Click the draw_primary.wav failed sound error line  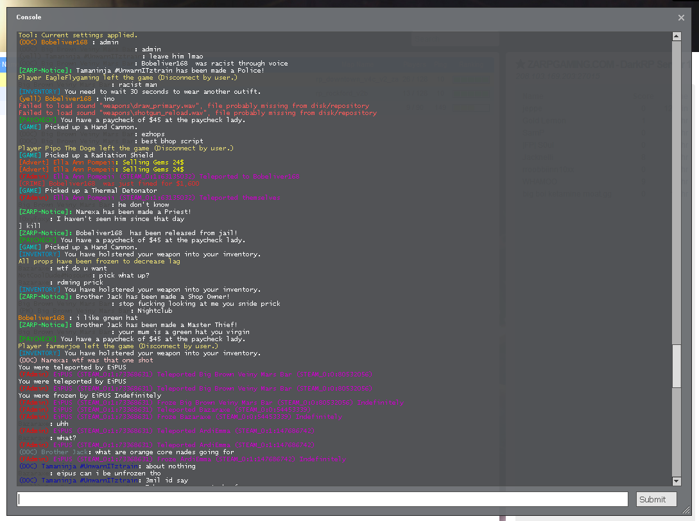click(194, 106)
